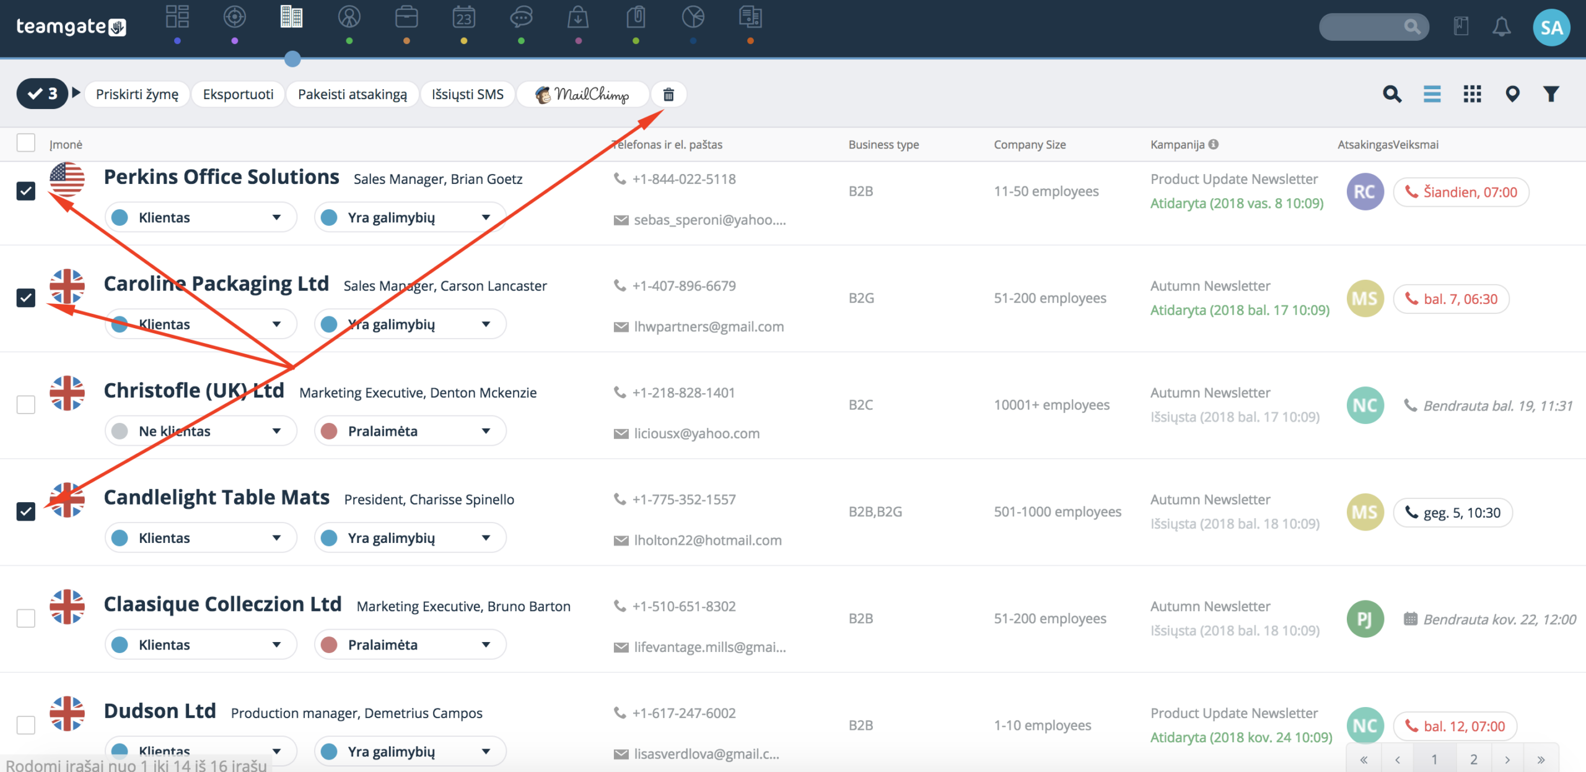
Task: Click Eksportuoti button
Action: 238,94
